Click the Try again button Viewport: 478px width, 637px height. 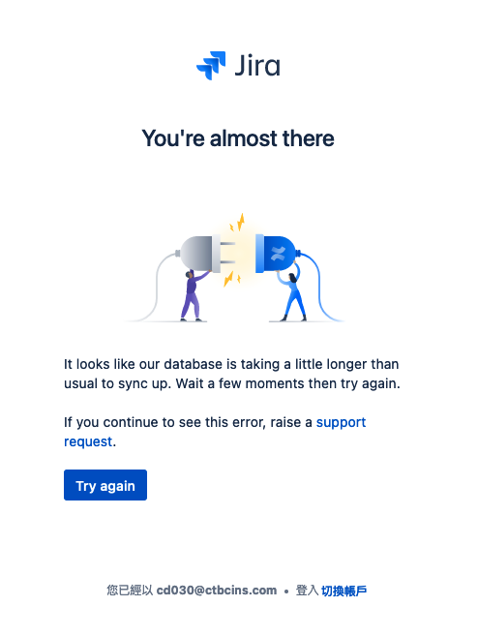pos(105,485)
